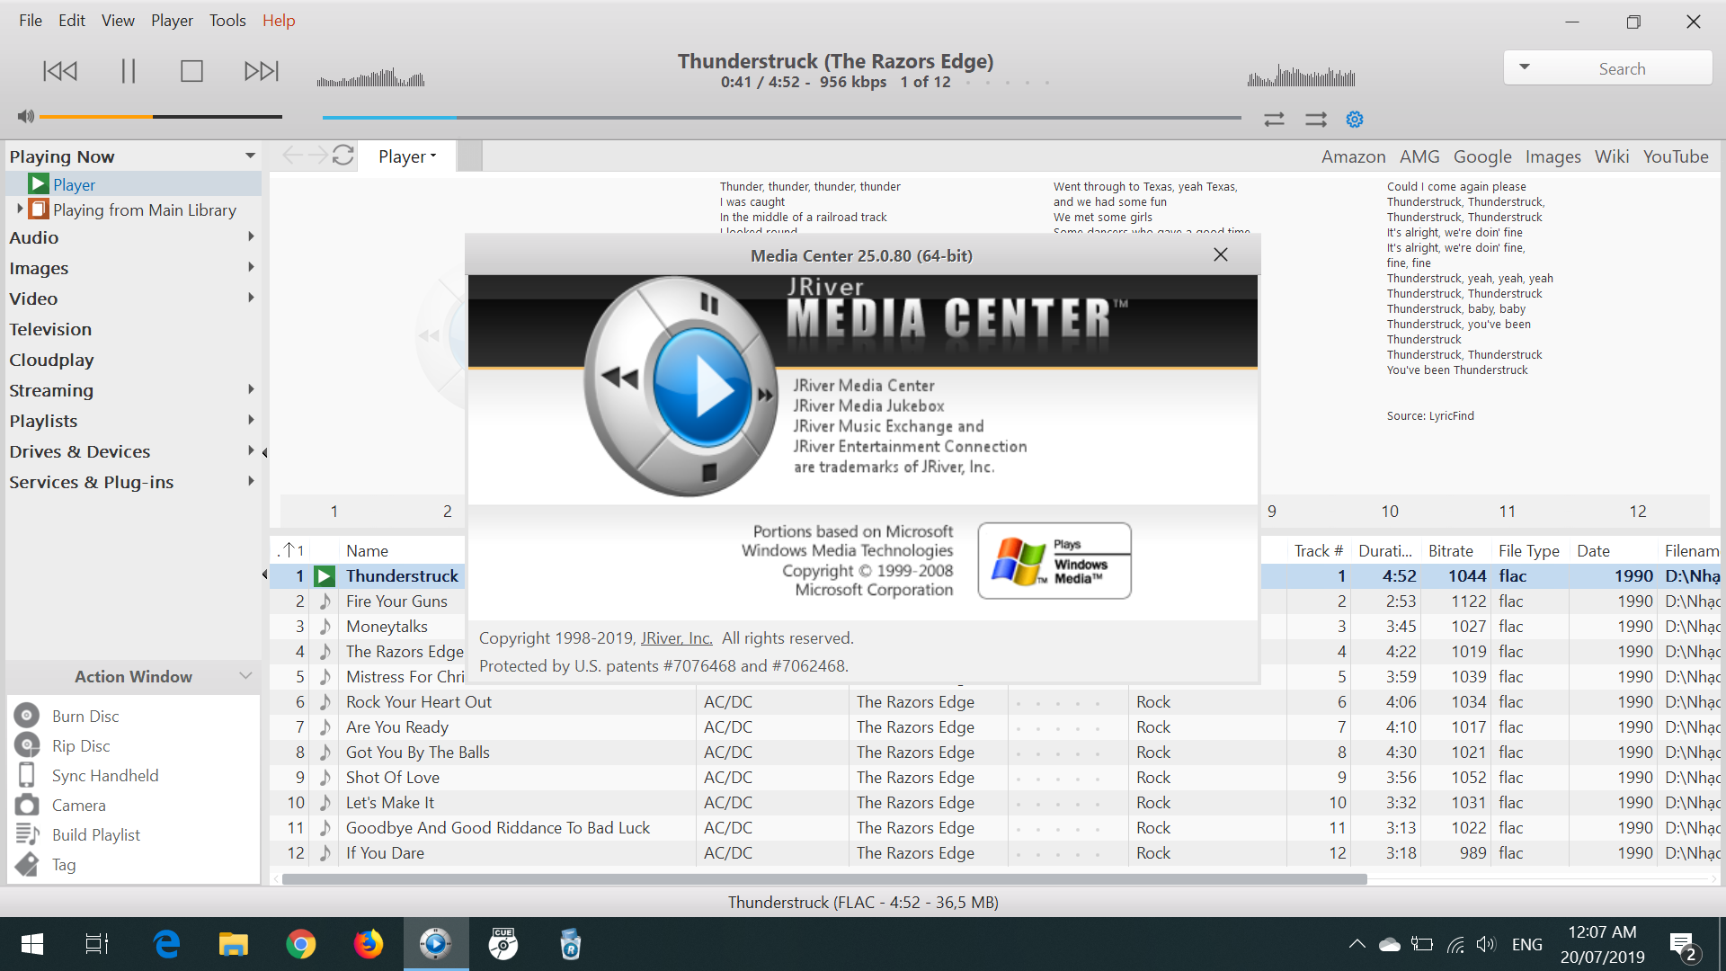Open Task View on the taskbar
The width and height of the screenshot is (1726, 971).
coord(97,944)
